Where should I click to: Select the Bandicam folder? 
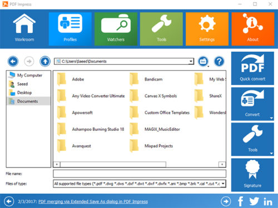[x=146, y=79]
